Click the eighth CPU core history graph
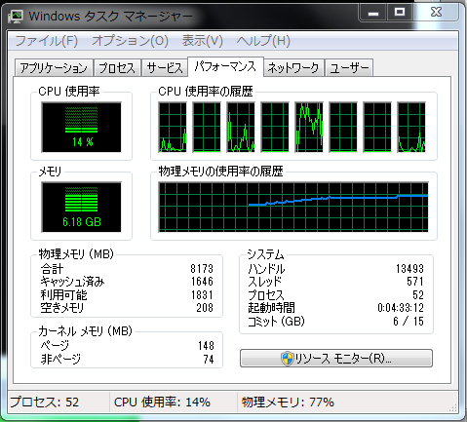 (411, 127)
